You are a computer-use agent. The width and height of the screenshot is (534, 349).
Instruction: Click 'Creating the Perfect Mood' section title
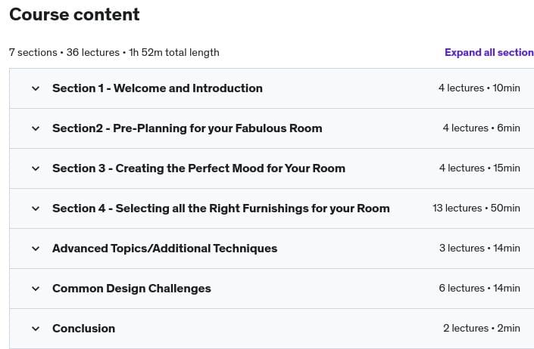coord(198,168)
